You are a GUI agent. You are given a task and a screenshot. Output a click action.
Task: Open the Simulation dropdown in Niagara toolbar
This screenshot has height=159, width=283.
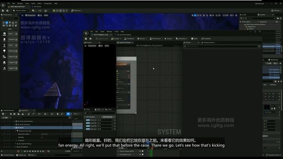tap(181, 38)
